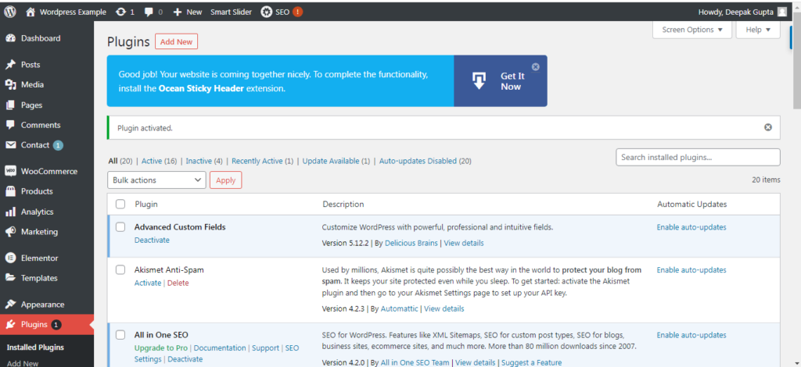Screen dimensions: 801x367
Task: Open the Appearance menu in sidebar
Action: 42,305
